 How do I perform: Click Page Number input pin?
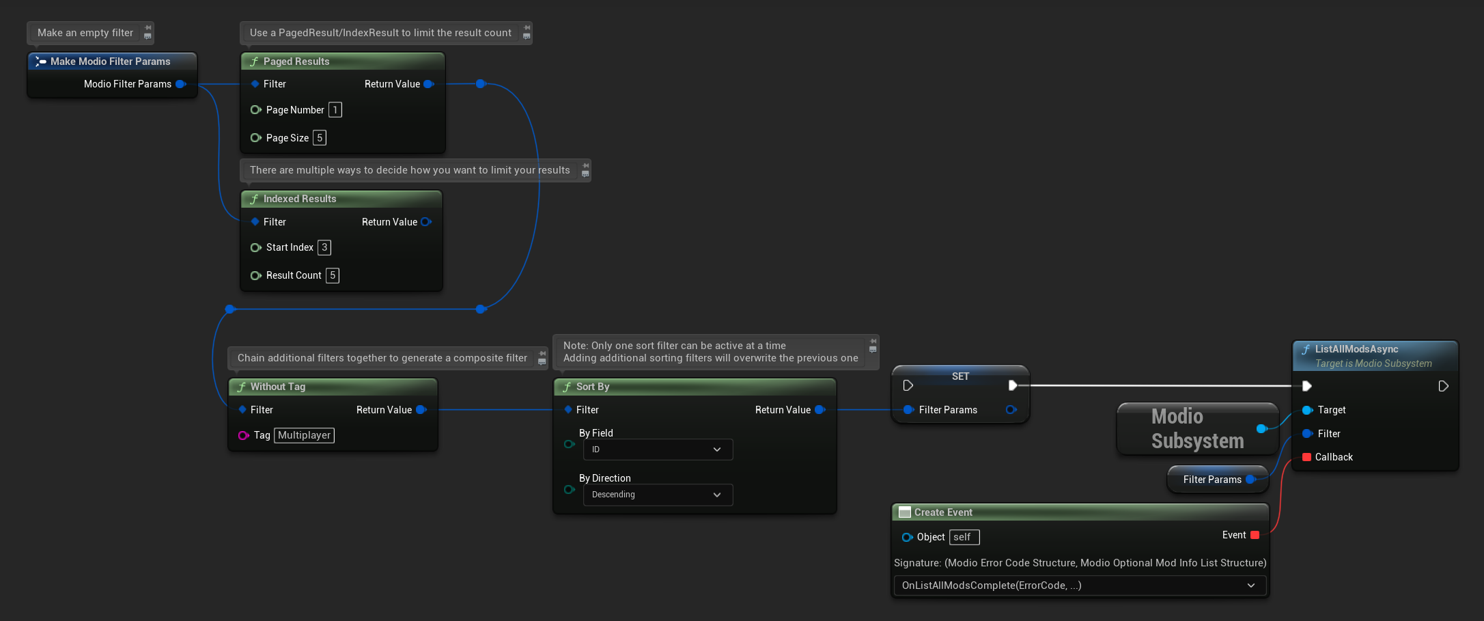click(256, 110)
